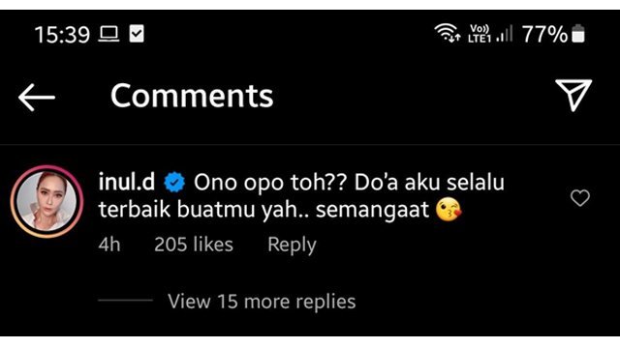Tap the 15:39 clock in the status bar
The height and width of the screenshot is (348, 620).
click(62, 35)
